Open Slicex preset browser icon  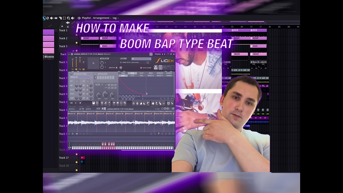point(151,54)
